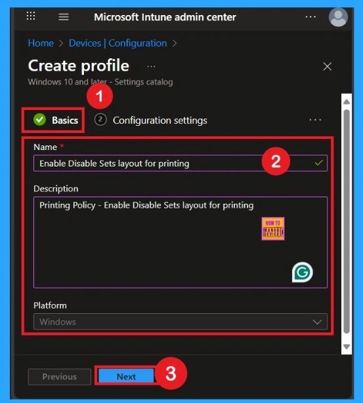
Task: Go to Devices | Configuration breadcrumb
Action: click(117, 43)
